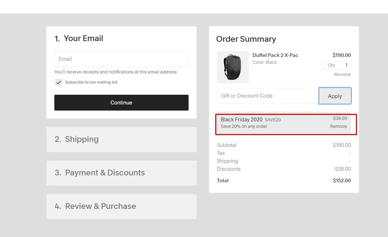Click the "Subscribe to our mailing list" label
388x237 pixels.
91,82
